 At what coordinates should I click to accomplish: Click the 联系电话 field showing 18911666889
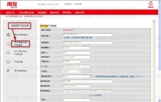coord(76,57)
